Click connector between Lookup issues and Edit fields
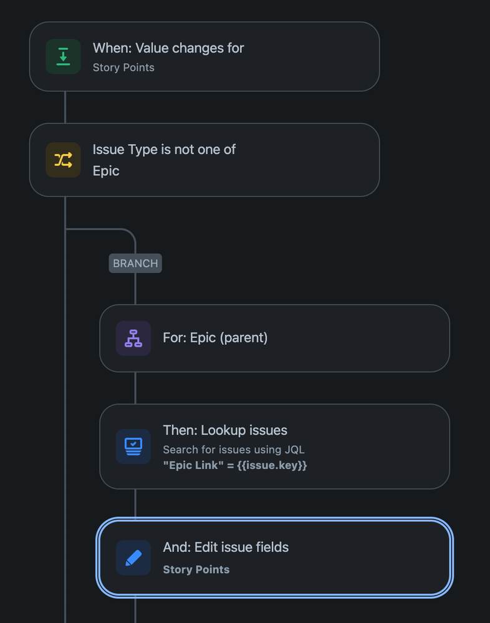Screen dimensions: 490x623 135,503
